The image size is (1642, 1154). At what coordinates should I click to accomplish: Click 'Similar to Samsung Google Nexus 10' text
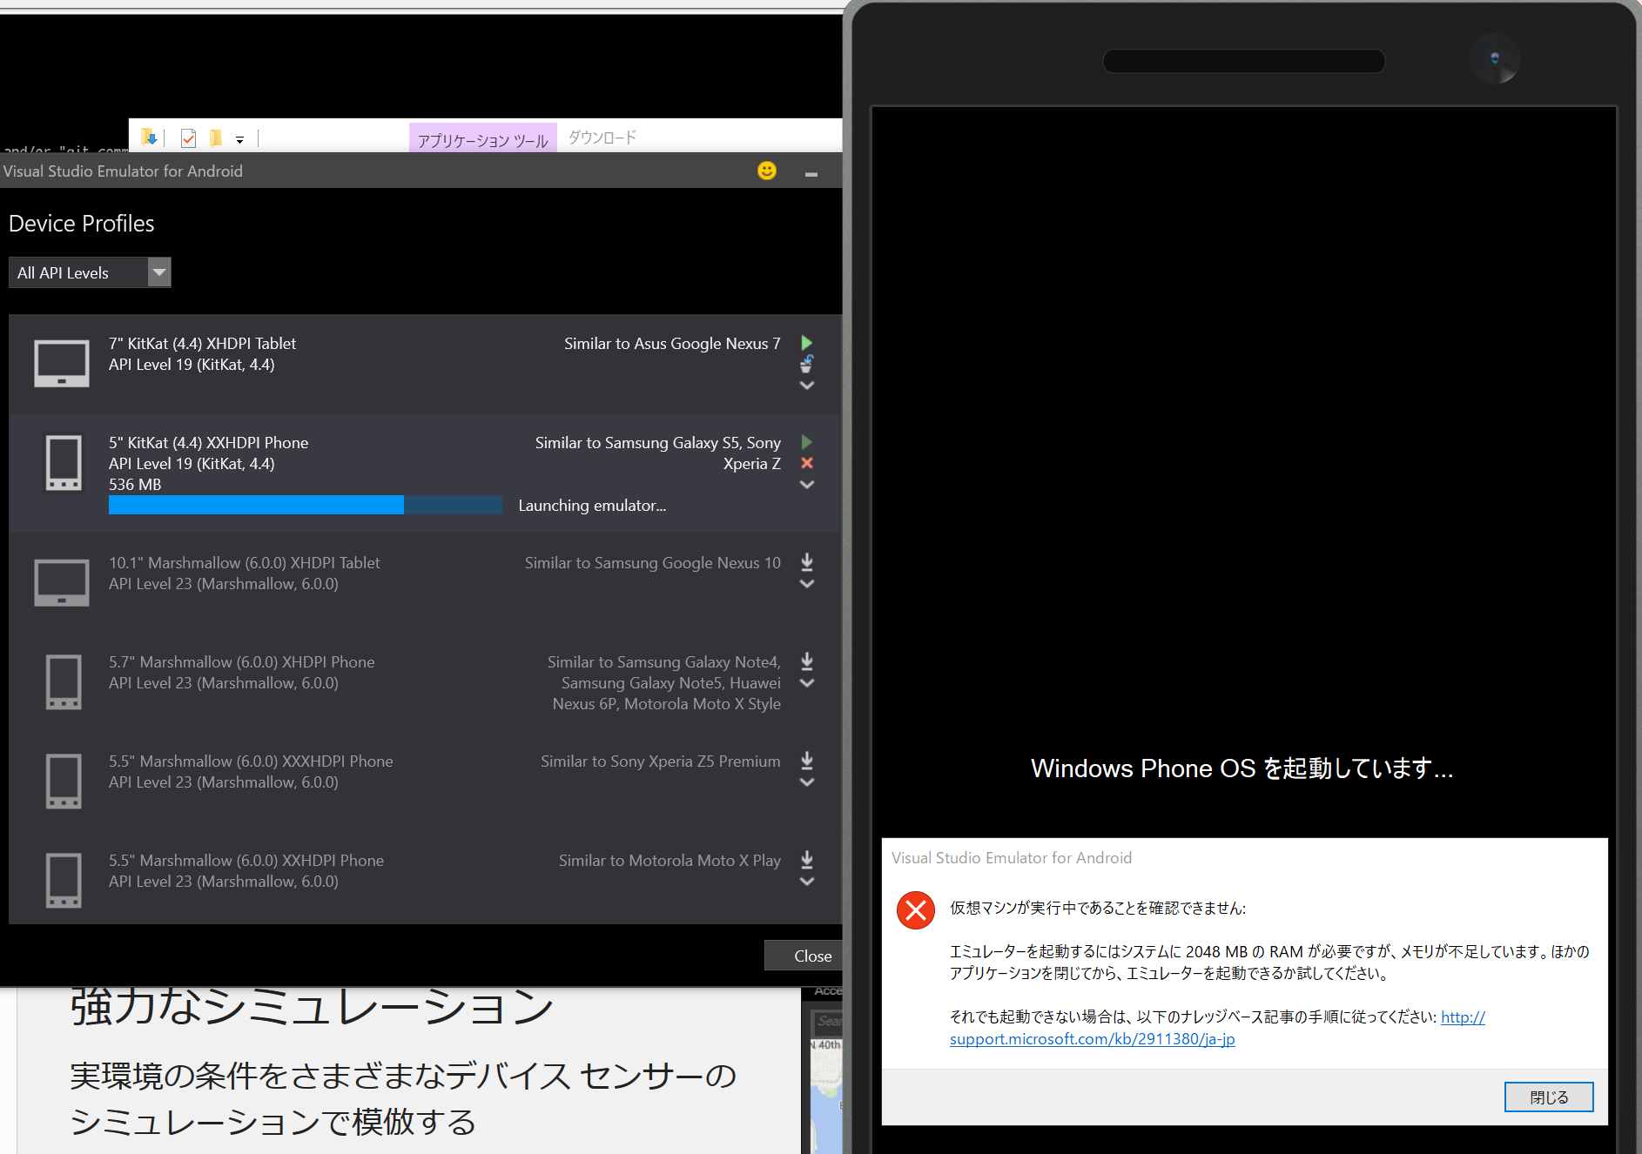tap(652, 563)
